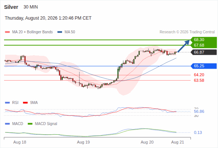Click the 56.86 RSI value label
Image resolution: width=218 pixels, height=148 pixels.
tap(199, 111)
